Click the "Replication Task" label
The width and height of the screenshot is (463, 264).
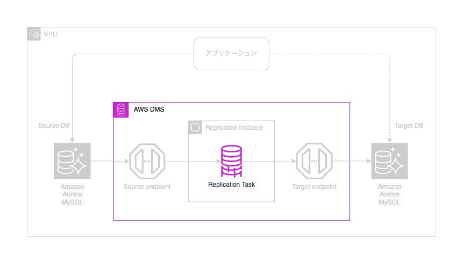pos(231,185)
